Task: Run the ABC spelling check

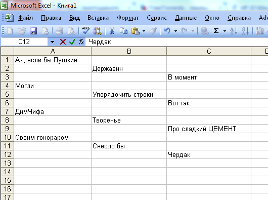Action: click(85, 30)
